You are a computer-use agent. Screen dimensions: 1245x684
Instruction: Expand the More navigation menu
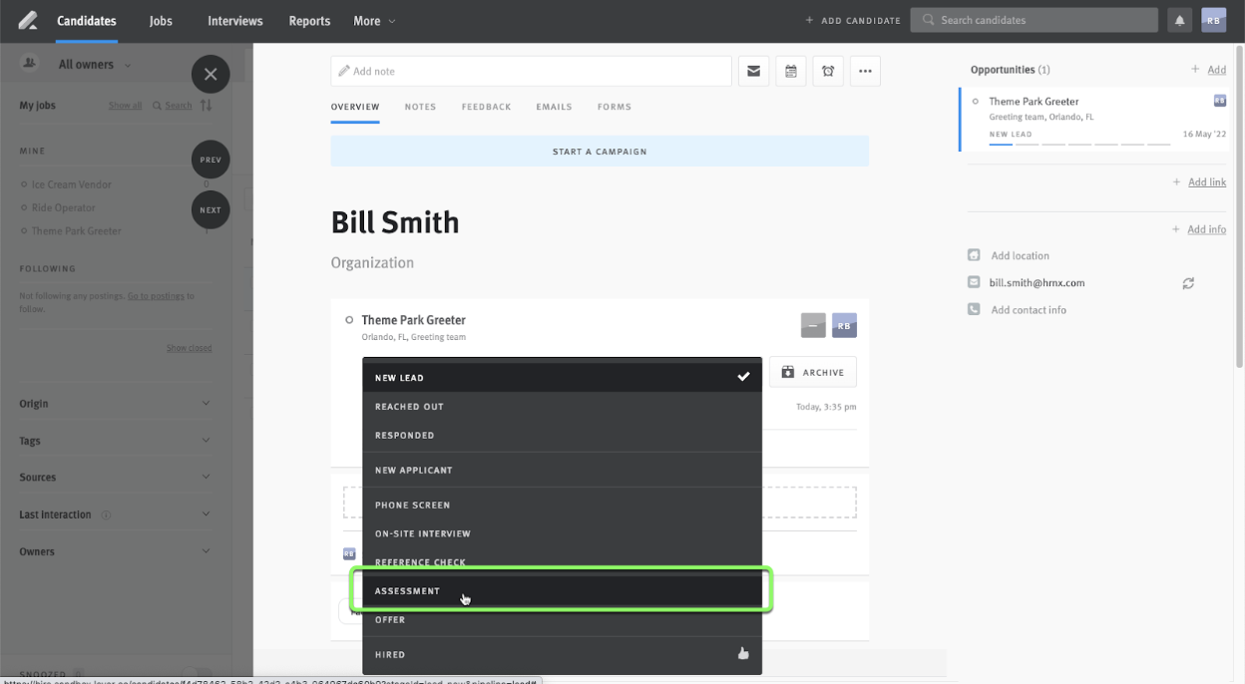click(373, 20)
